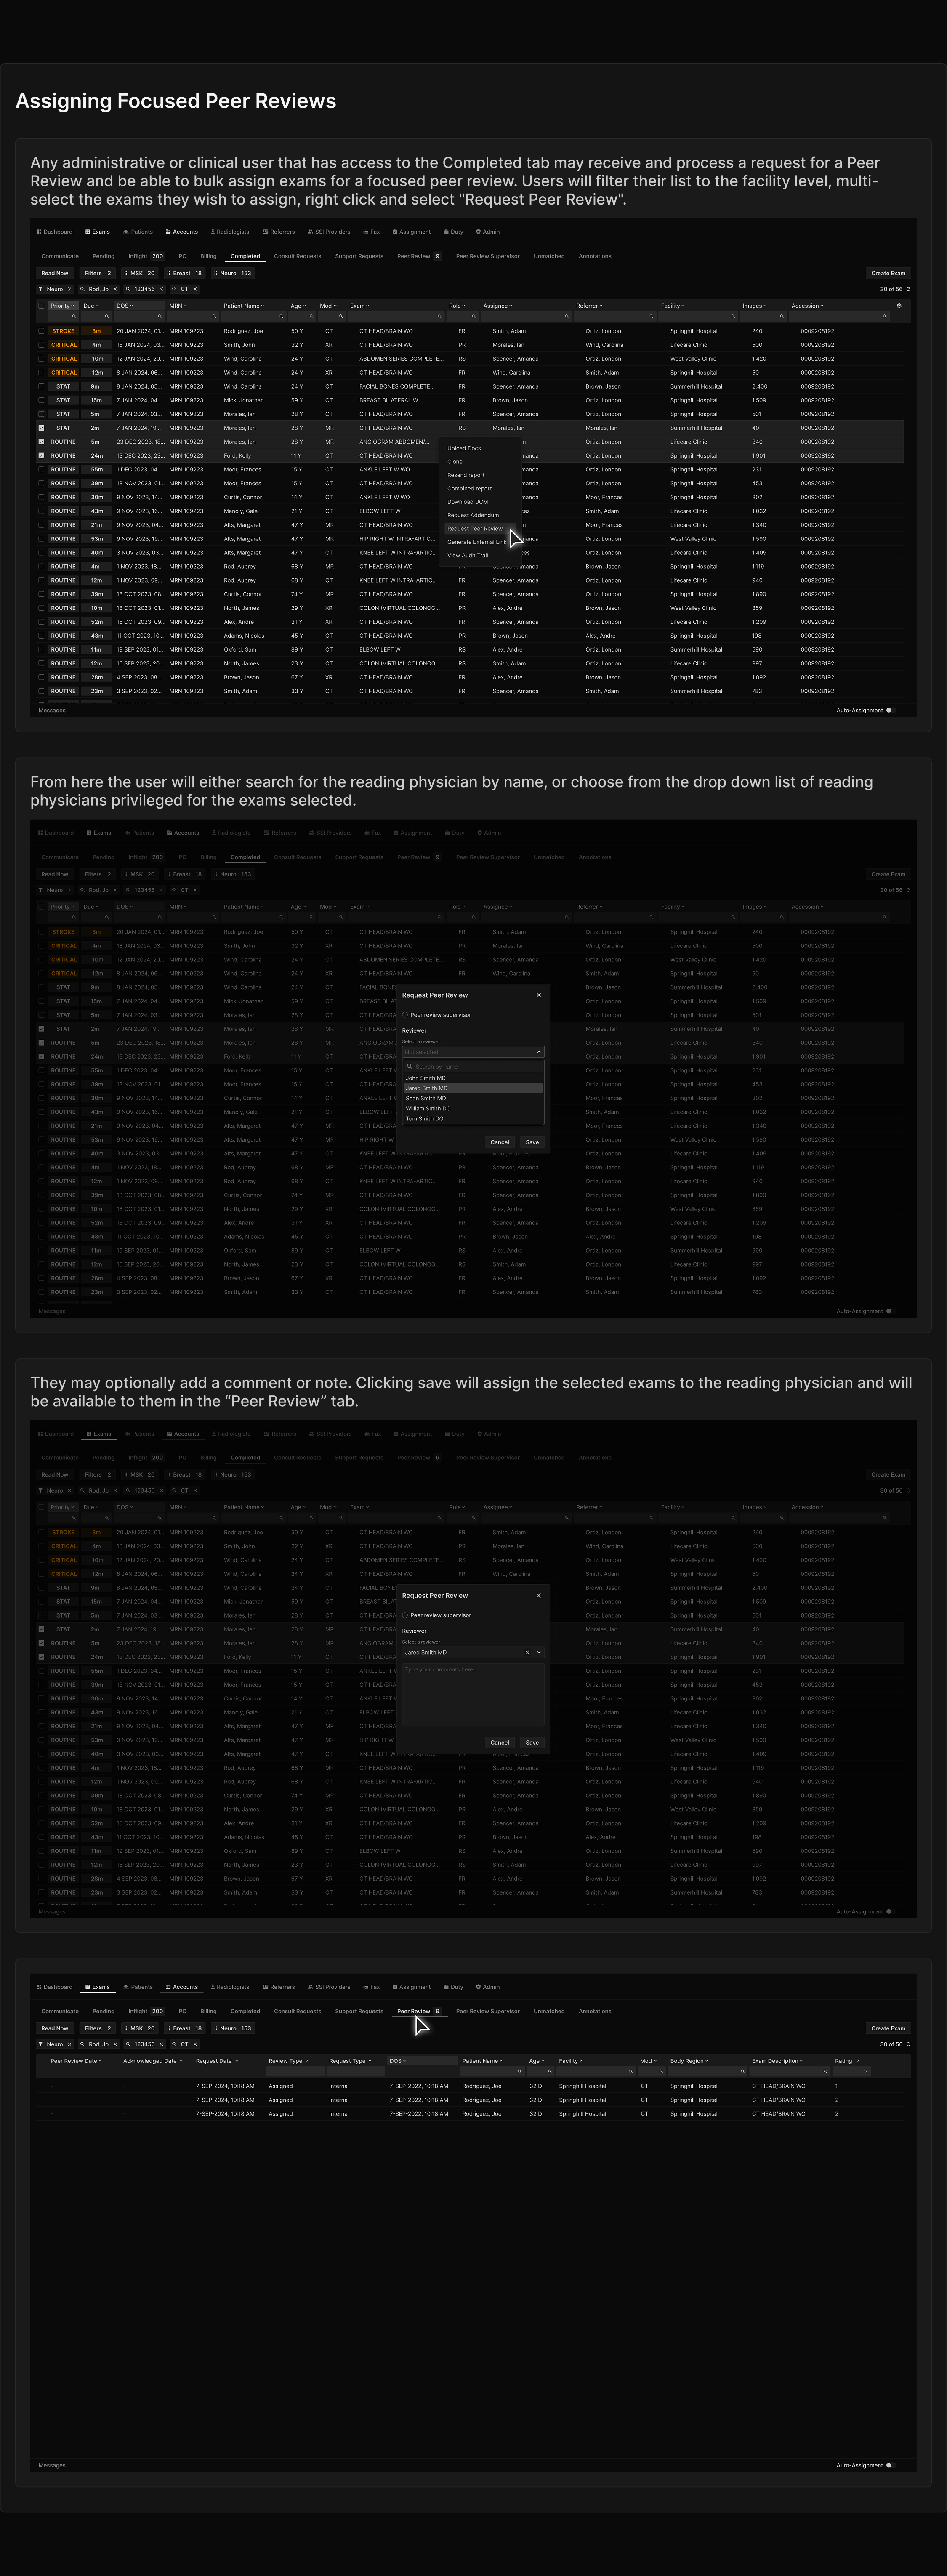
Task: Clear selected reviewer Jared Smith MD
Action: tap(527, 1652)
